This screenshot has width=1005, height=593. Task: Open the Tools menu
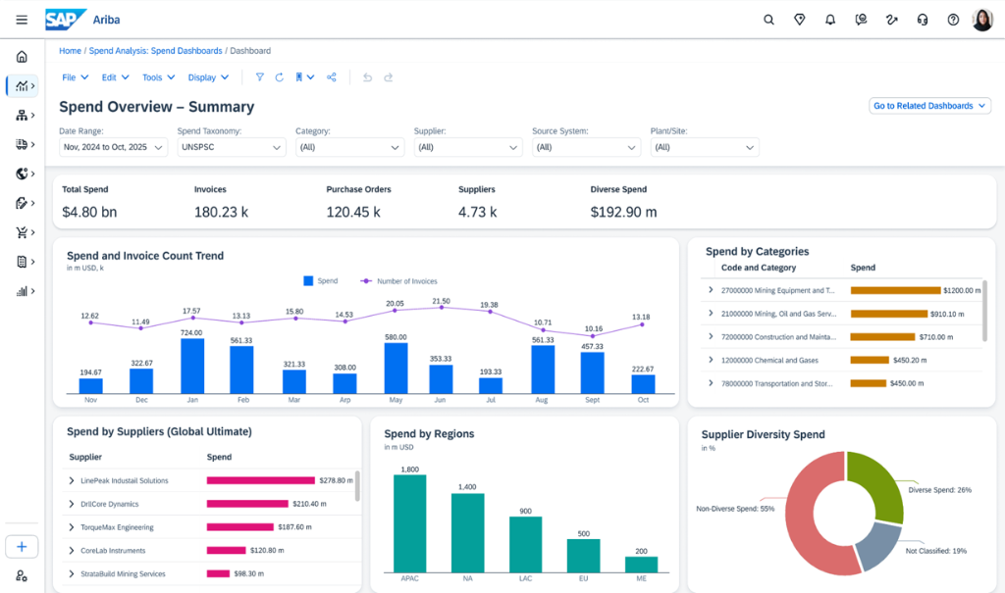pos(158,77)
